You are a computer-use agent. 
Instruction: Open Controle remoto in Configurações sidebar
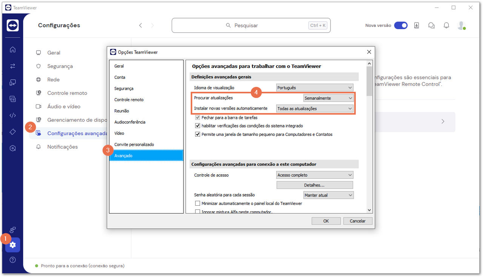point(67,93)
